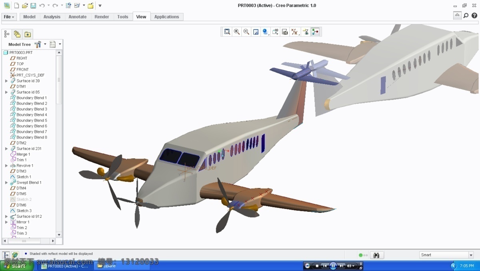Image resolution: width=480 pixels, height=271 pixels.
Task: Open the switch windows icon
Action: pos(77,6)
